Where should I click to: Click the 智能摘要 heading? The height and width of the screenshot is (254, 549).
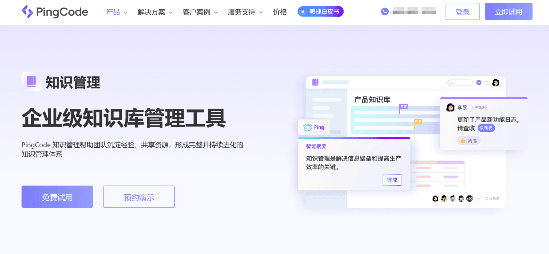coord(316,146)
